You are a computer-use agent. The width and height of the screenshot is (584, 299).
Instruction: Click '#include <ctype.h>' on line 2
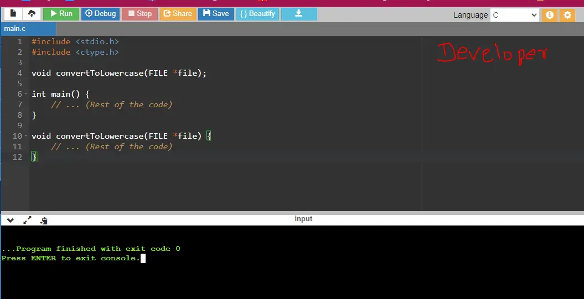tap(75, 52)
